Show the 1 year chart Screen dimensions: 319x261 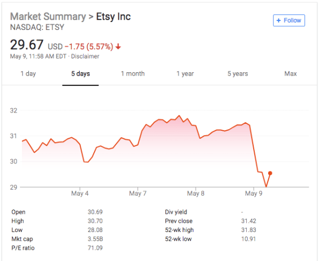coord(185,73)
